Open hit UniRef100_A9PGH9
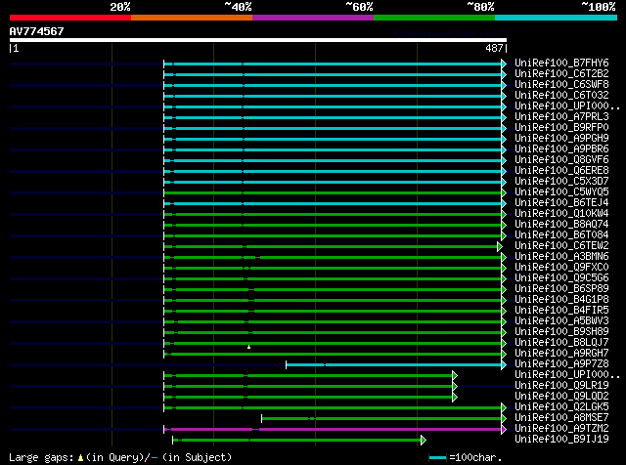 (561, 139)
